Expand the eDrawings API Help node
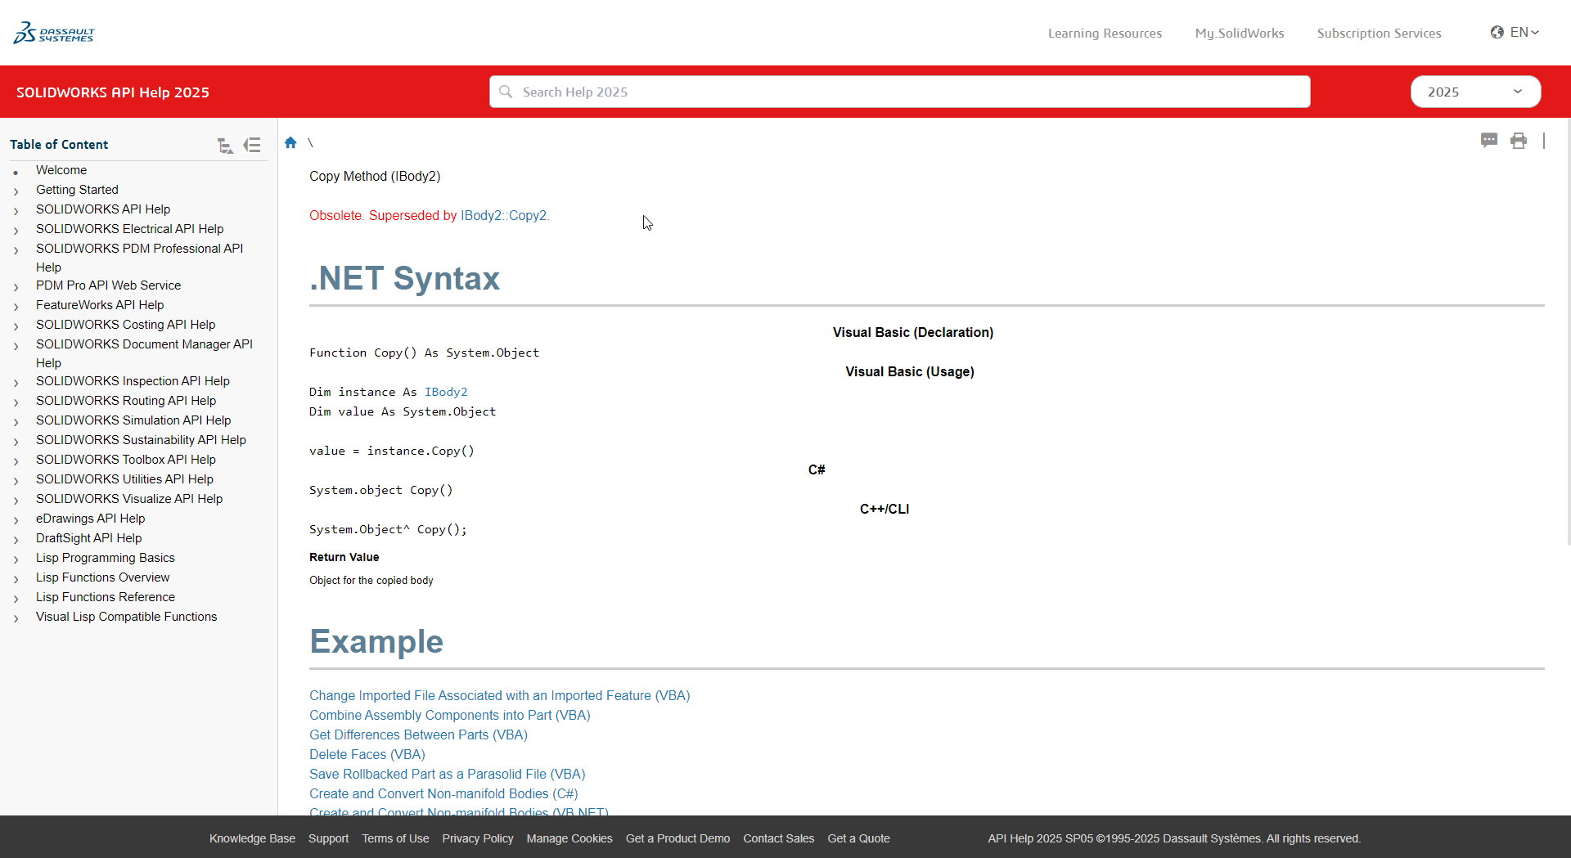Viewport: 1571px width, 858px height. (16, 520)
